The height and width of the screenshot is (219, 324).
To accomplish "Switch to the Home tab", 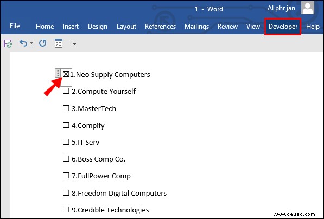I will (45, 27).
